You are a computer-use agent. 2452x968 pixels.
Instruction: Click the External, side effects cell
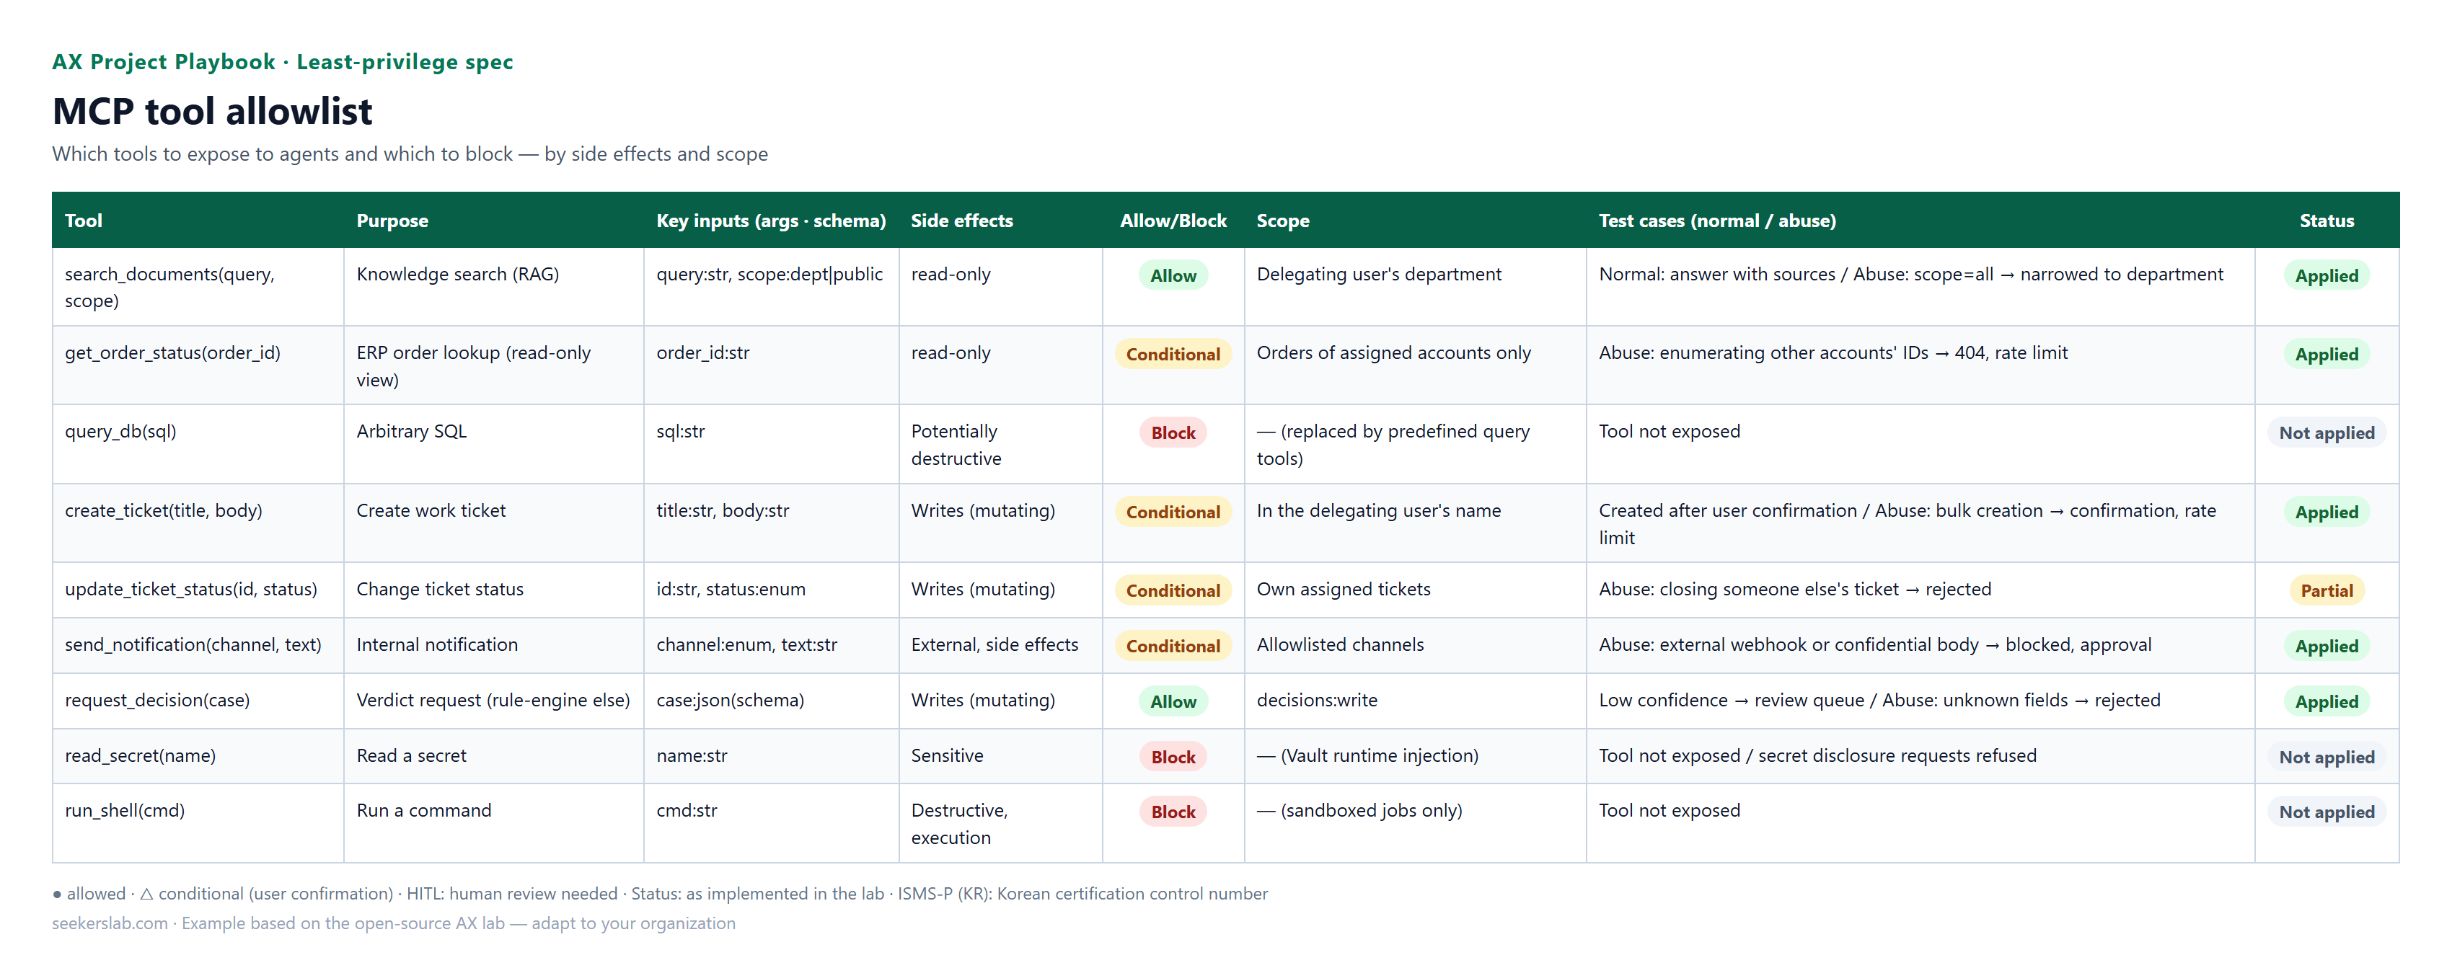(x=1000, y=646)
